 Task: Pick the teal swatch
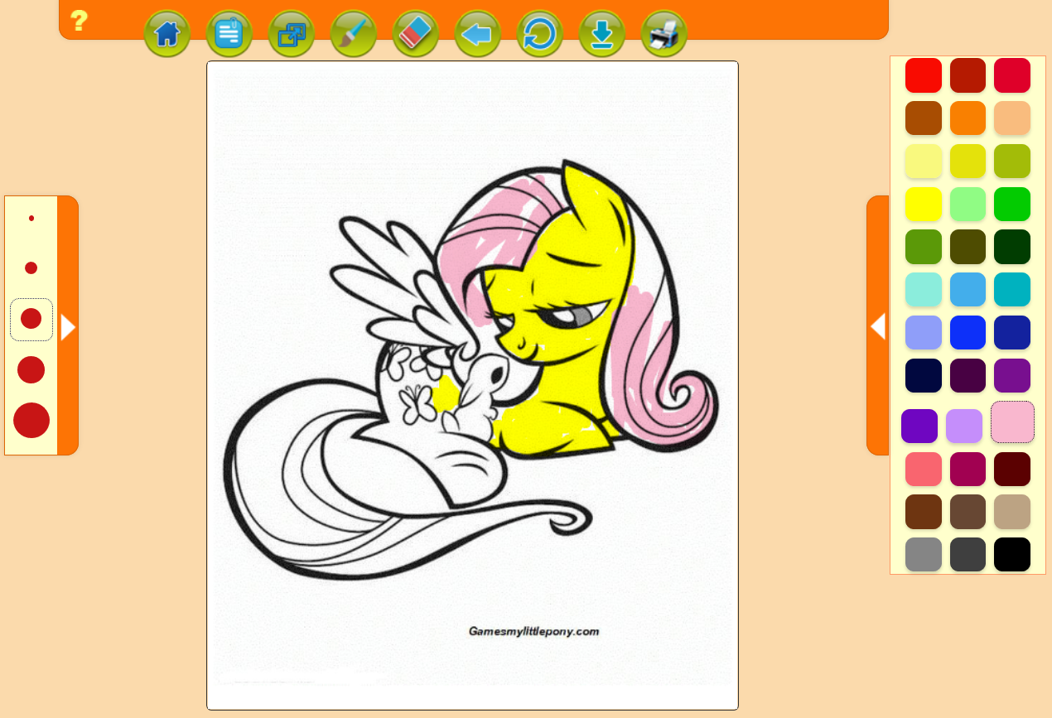(1012, 290)
